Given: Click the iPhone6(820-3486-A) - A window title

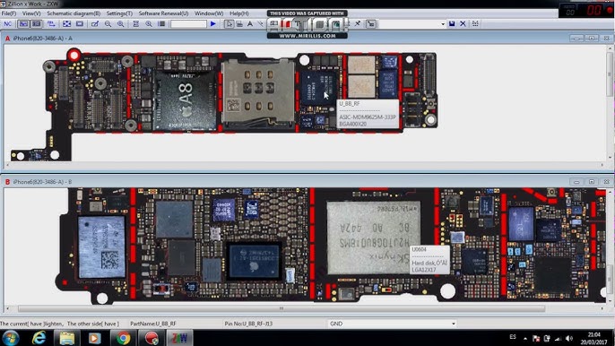Looking at the screenshot, I should coord(42,39).
